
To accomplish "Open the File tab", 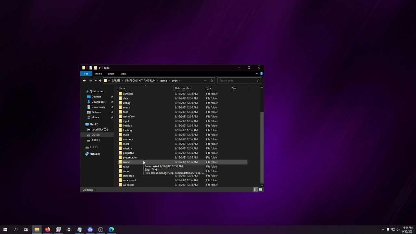I will point(86,74).
